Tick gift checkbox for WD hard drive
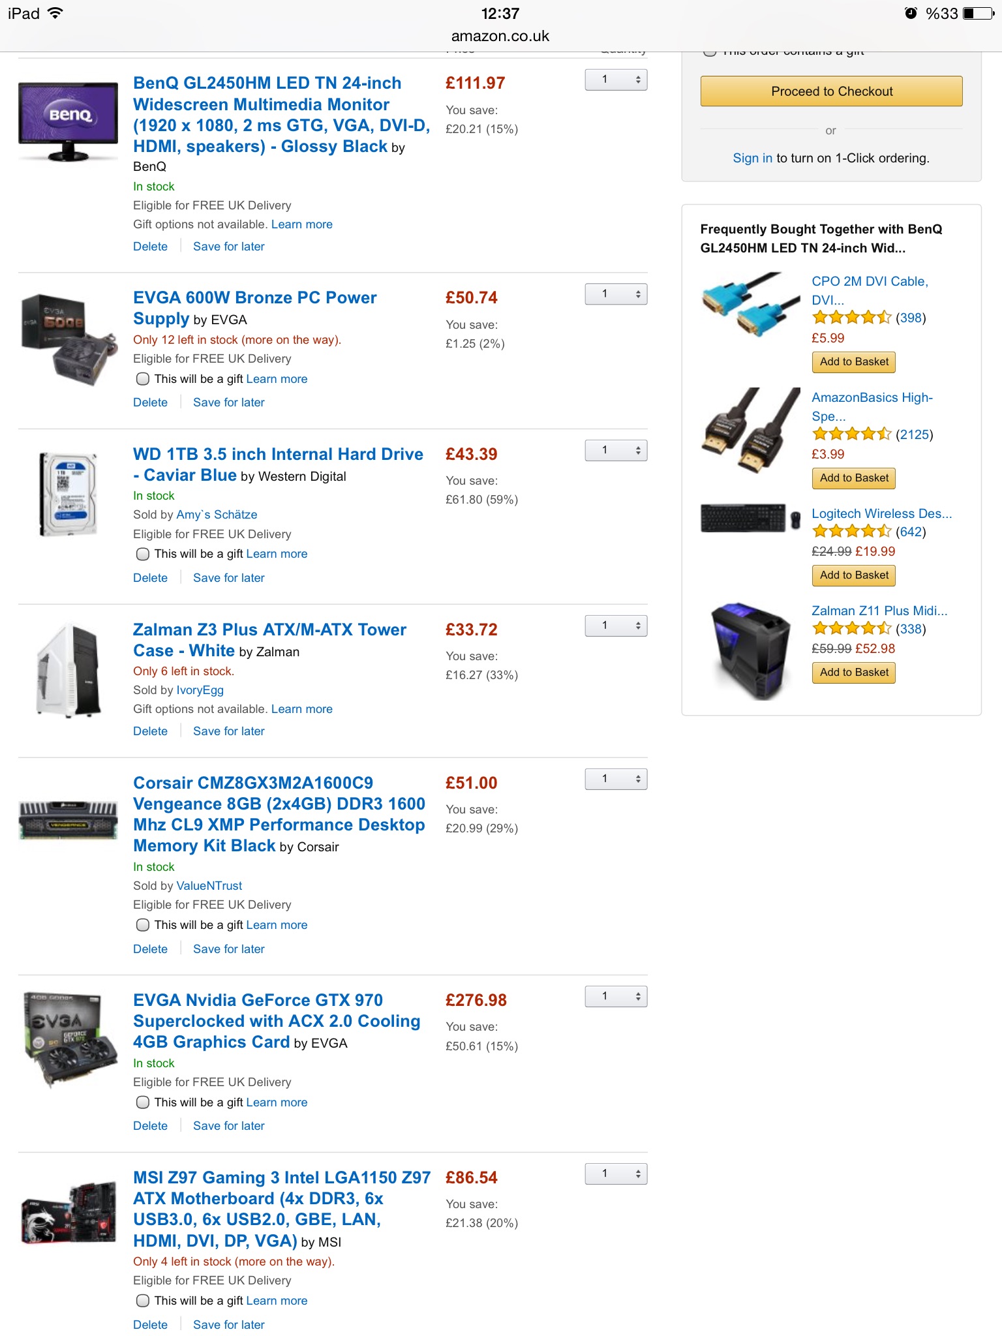Screen dimensions: 1002x1336 click(x=142, y=554)
